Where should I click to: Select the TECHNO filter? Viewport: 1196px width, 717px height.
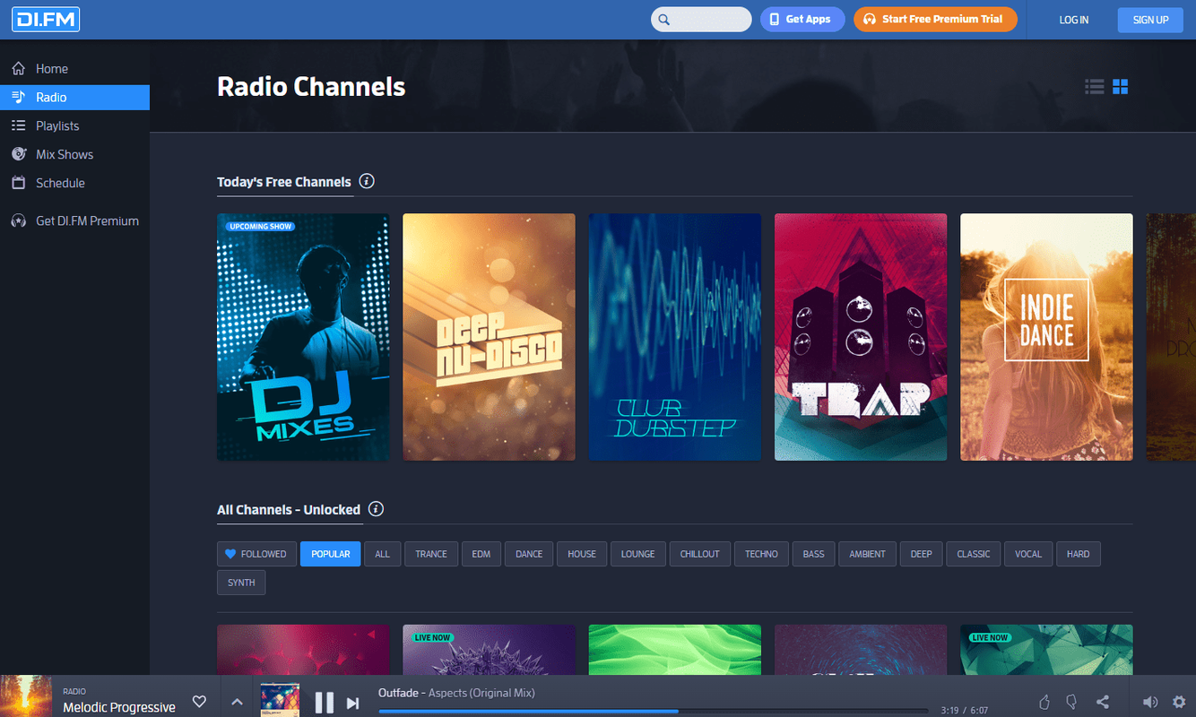click(x=761, y=554)
